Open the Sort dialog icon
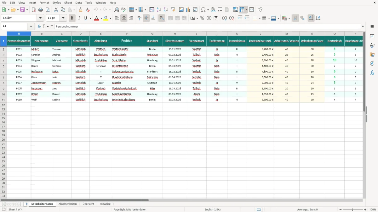 (152, 10)
